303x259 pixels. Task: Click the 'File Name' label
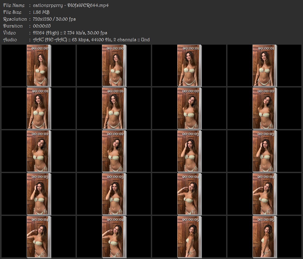14,5
